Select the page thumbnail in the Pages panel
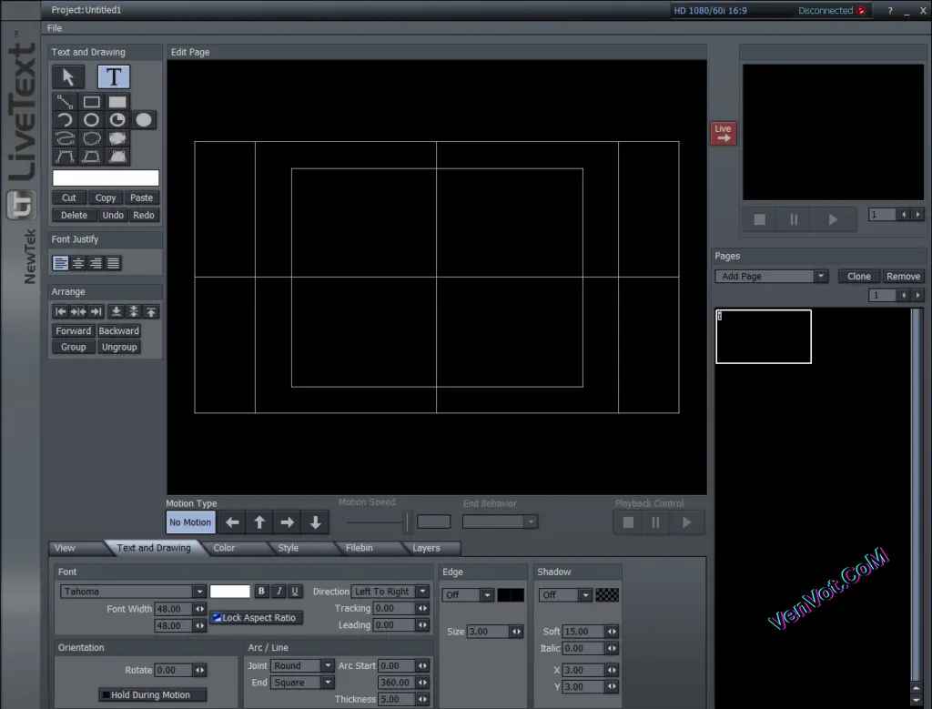Viewport: 932px width, 709px height. [x=763, y=336]
